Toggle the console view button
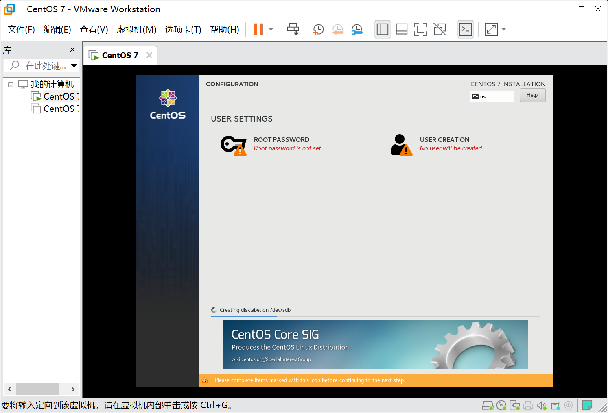608x413 pixels. (x=466, y=29)
